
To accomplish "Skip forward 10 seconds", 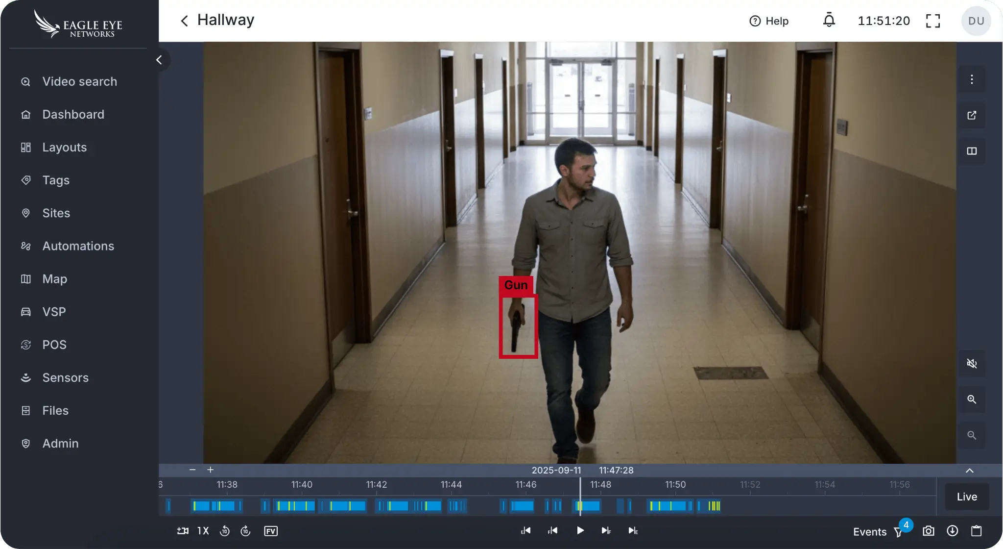I will point(246,530).
